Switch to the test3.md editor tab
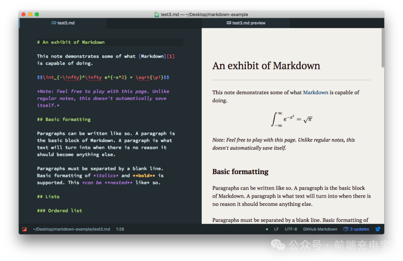Viewport: 403px width, 261px height. click(x=63, y=23)
